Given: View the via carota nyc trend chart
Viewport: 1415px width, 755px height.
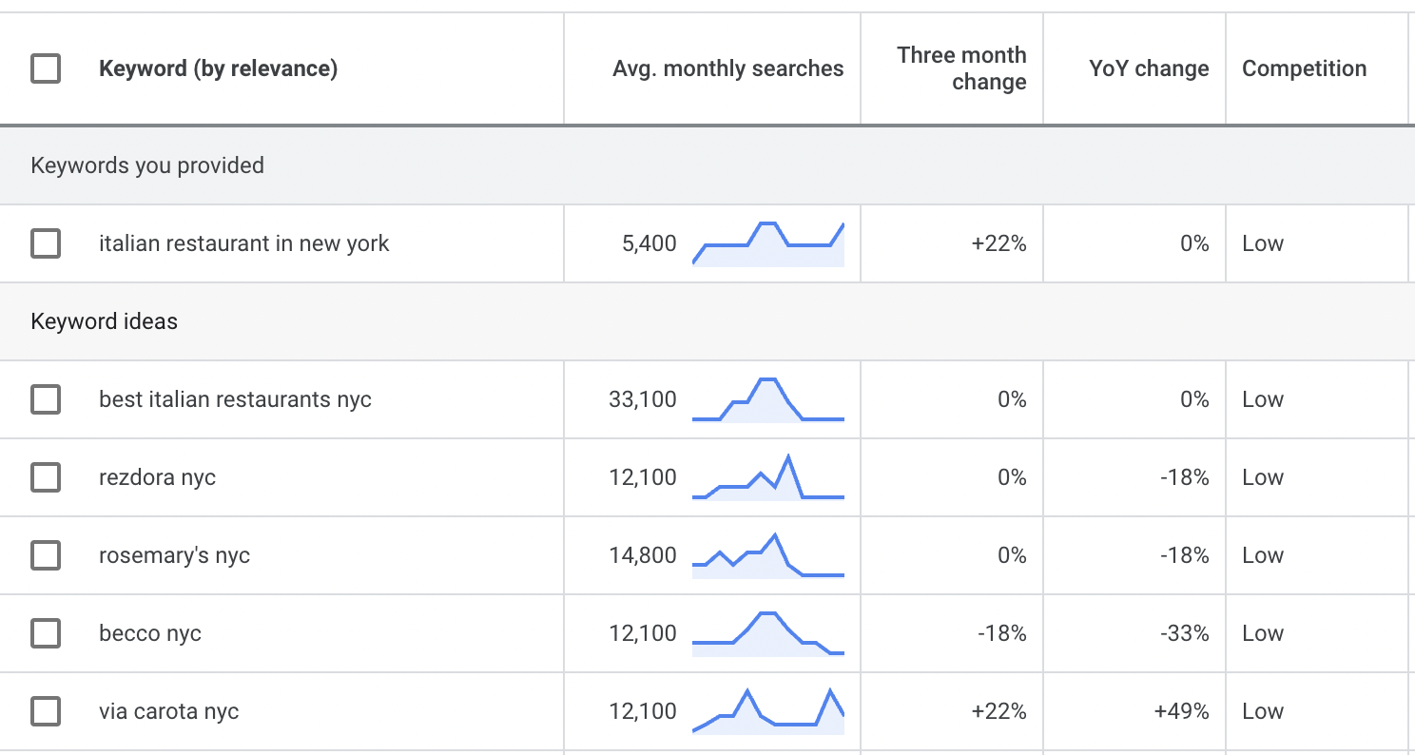Looking at the screenshot, I should [768, 711].
